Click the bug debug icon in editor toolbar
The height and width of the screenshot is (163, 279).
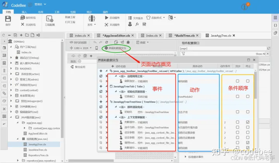click(128, 42)
